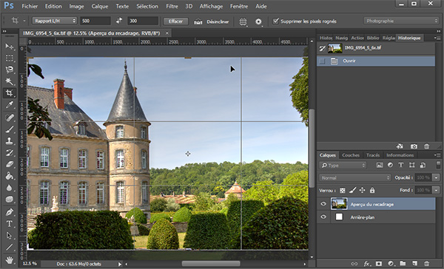Select the Blur tool
The image size is (444, 269).
click(9, 188)
